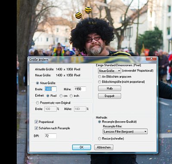172x164 pixels.
Task: Choose the inch unit radio button
Action: [71, 96]
